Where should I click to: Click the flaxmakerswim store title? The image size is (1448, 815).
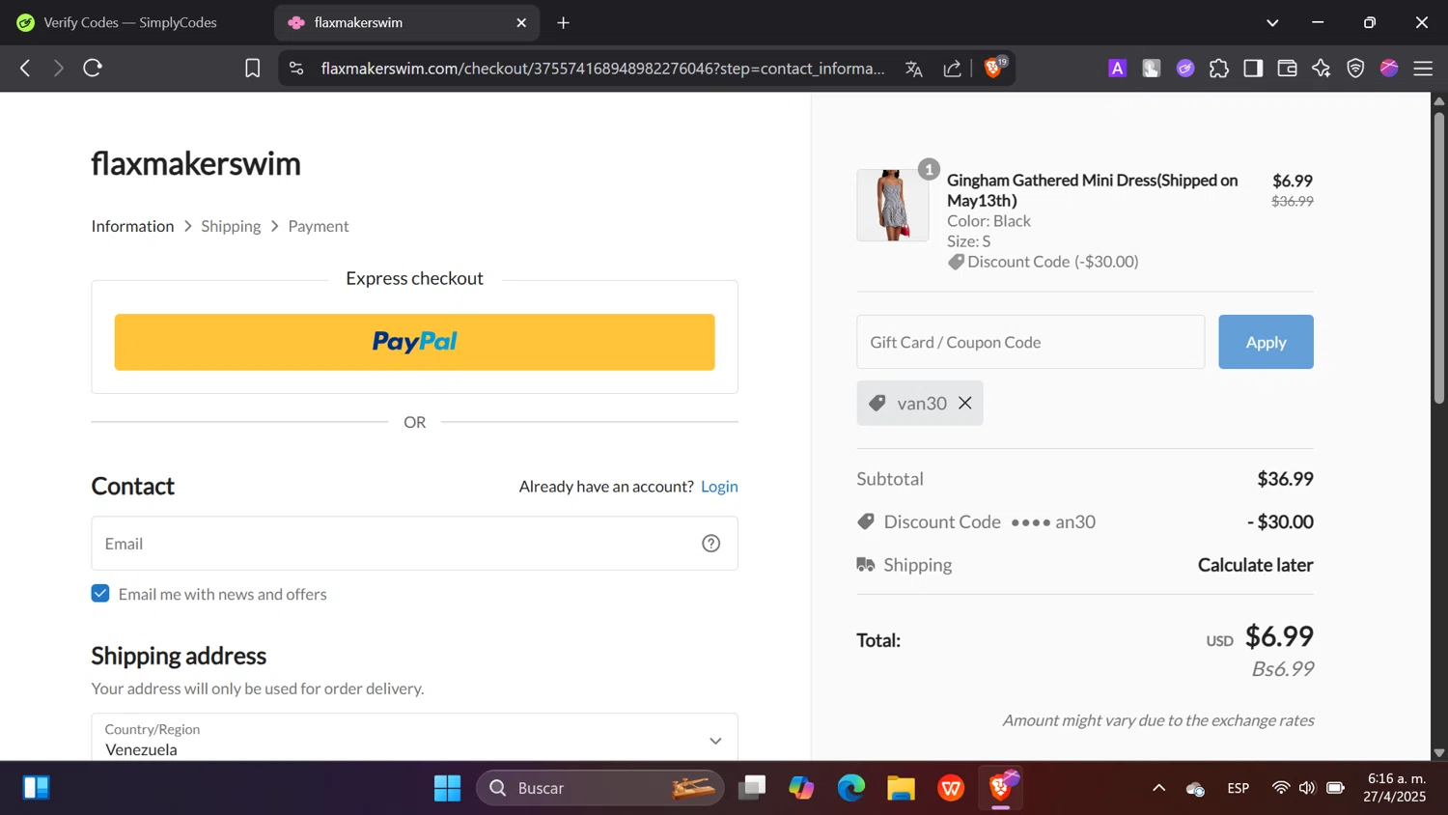(196, 163)
